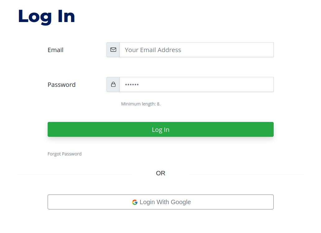Open the Forgot Password link
This screenshot has height=233, width=321.
pos(64,154)
